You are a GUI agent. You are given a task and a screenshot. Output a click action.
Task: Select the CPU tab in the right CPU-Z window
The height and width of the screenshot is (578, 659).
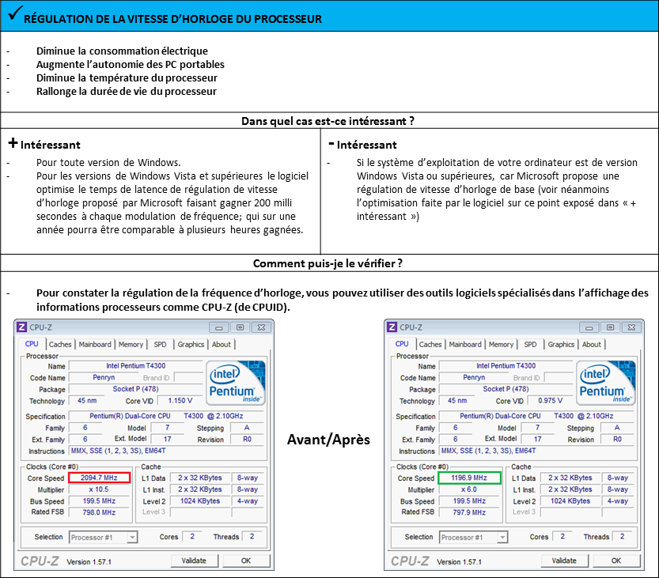tap(402, 344)
